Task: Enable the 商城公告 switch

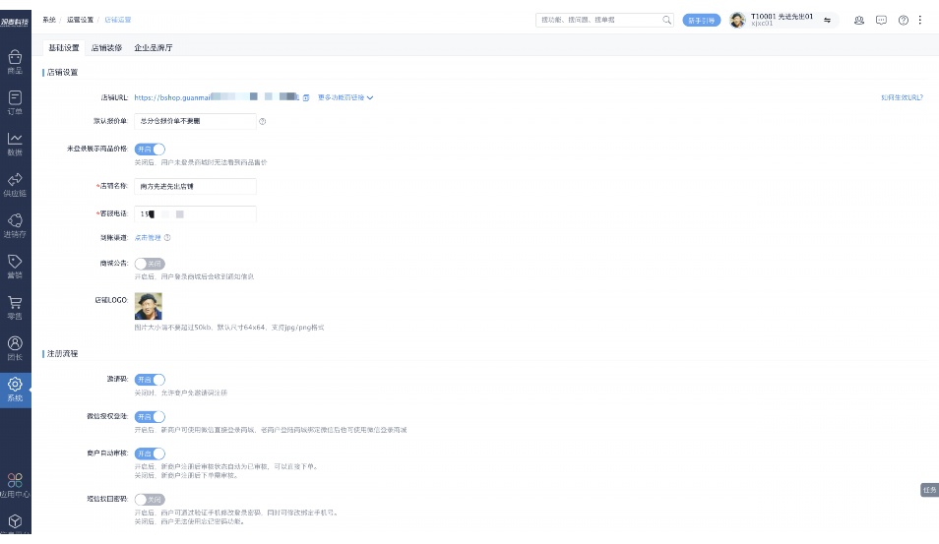Action: point(150,264)
